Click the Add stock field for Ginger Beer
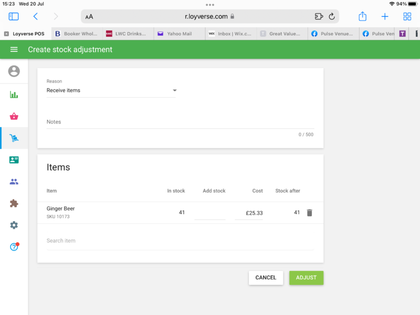Screen dimensions: 420x315 [x=210, y=213]
